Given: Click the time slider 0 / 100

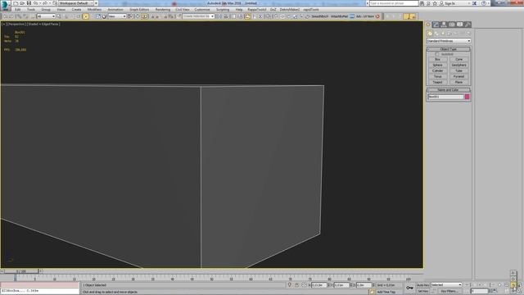Looking at the screenshot, I should (x=21, y=271).
